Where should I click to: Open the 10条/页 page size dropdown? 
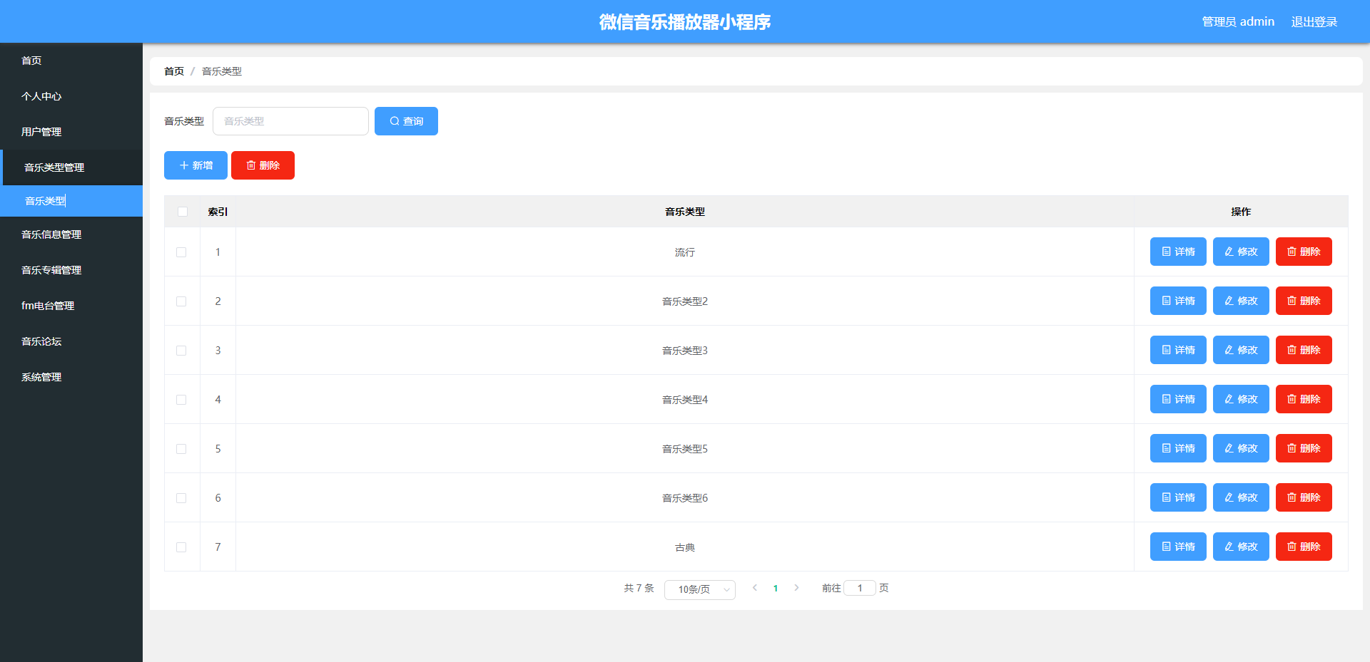699,589
